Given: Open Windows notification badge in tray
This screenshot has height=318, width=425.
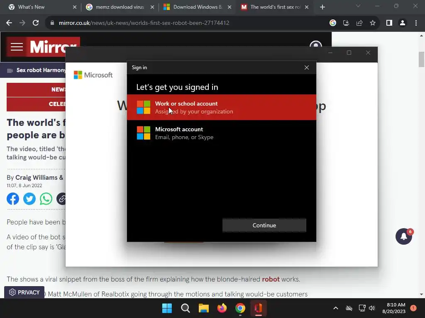Looking at the screenshot, I should click(413, 308).
